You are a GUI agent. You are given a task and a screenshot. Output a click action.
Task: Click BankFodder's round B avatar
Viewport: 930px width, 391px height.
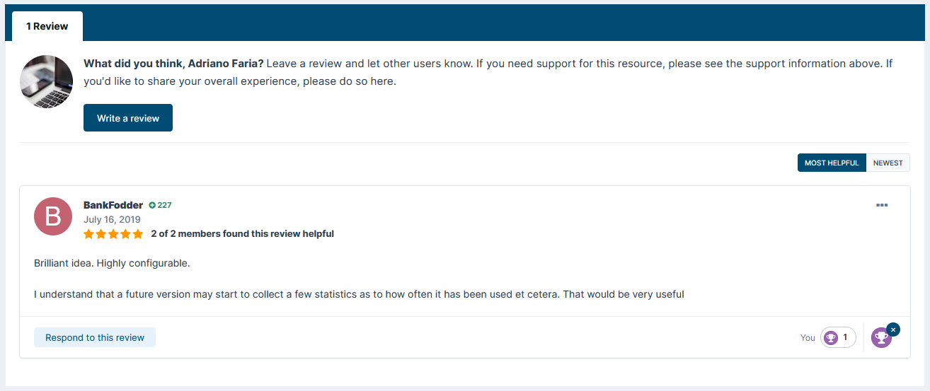53,216
